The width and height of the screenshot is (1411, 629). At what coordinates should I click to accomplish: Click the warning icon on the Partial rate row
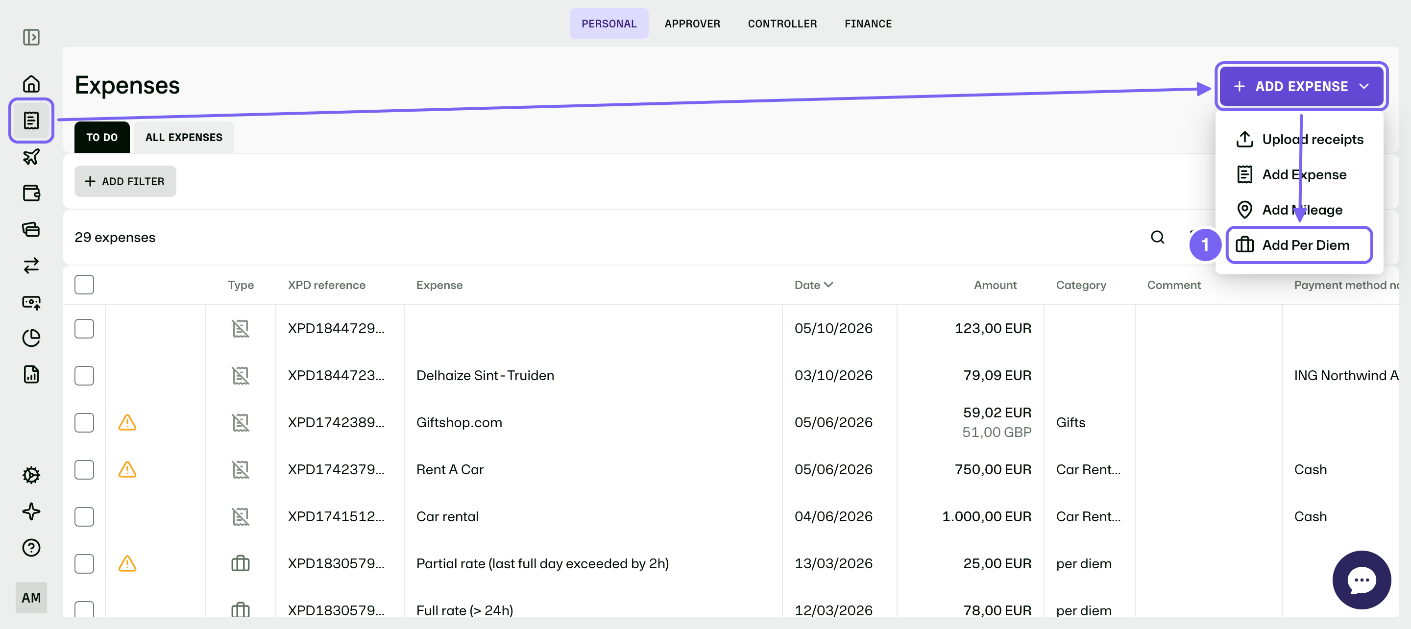127,563
